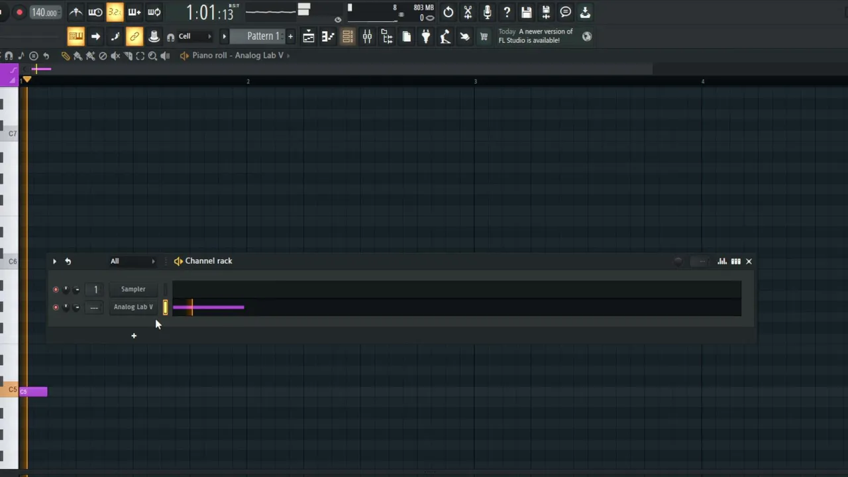Close the Channel rack window
The height and width of the screenshot is (477, 848).
[x=749, y=261]
